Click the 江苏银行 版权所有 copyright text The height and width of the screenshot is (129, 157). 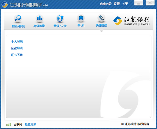point(135,124)
